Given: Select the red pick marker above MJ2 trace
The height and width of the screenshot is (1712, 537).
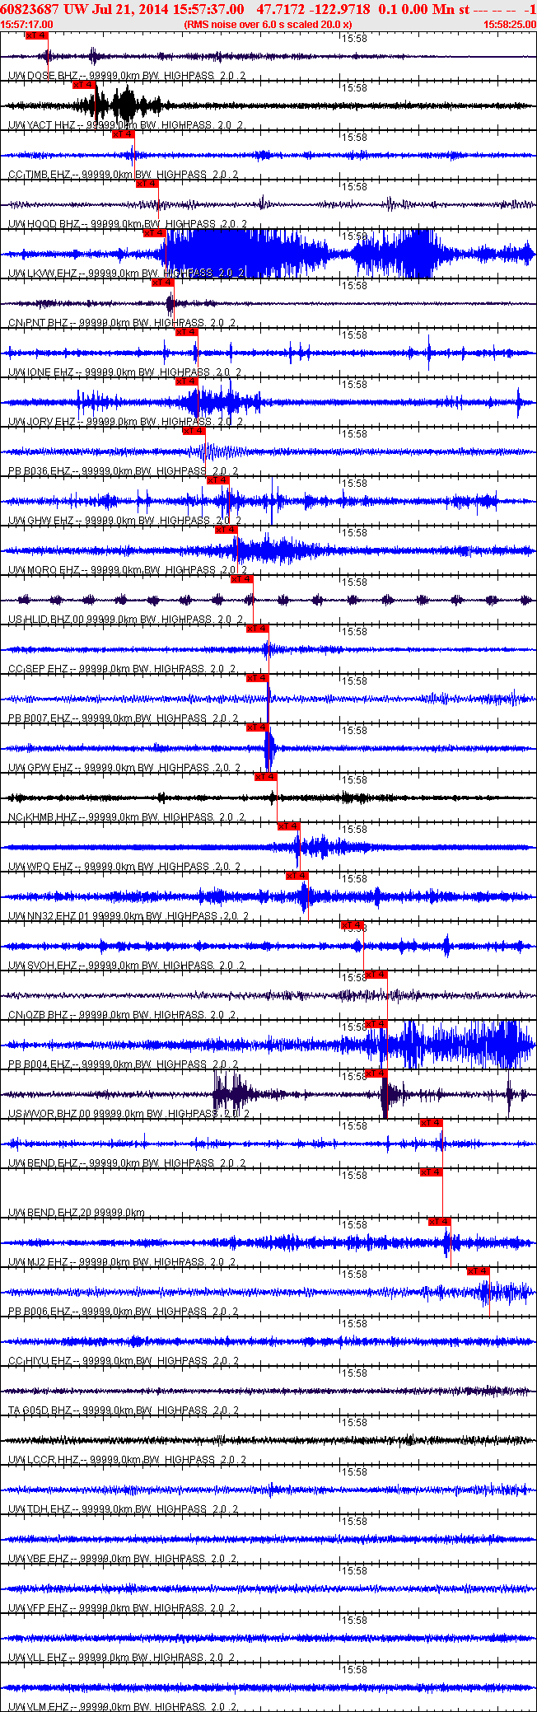Looking at the screenshot, I should tap(440, 1222).
